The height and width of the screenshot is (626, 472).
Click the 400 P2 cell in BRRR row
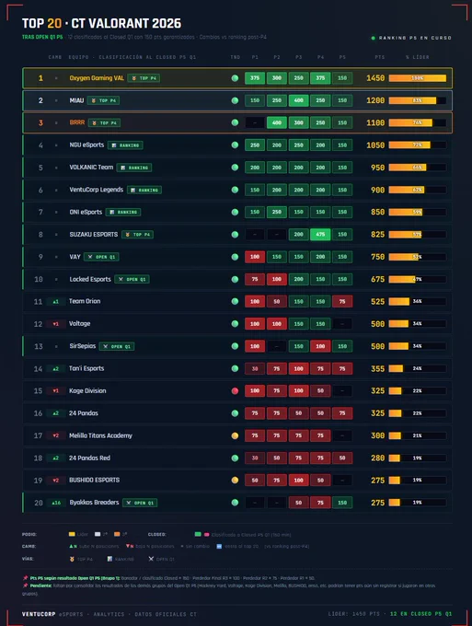click(277, 123)
